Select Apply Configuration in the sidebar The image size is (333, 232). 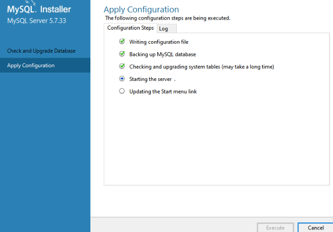point(45,65)
